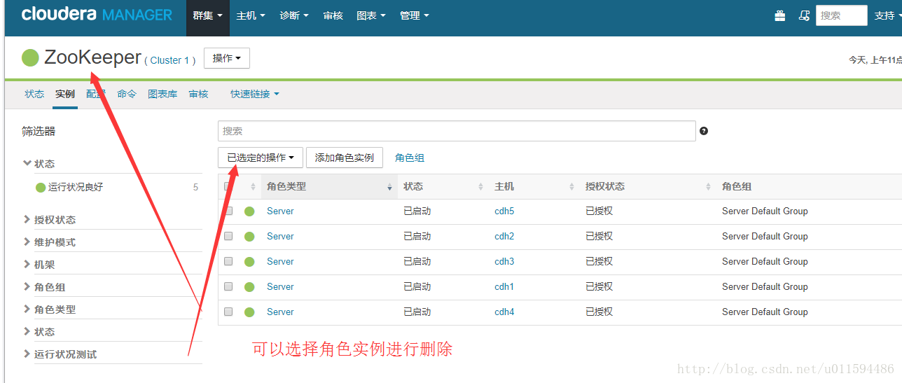This screenshot has height=383, width=902.
Task: Click ZooKeeper green health status icon
Action: click(30, 58)
